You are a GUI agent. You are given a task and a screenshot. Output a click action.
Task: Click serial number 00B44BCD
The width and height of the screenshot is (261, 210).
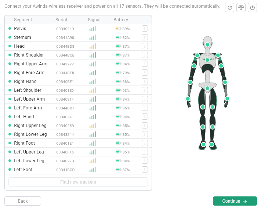tap(65, 170)
